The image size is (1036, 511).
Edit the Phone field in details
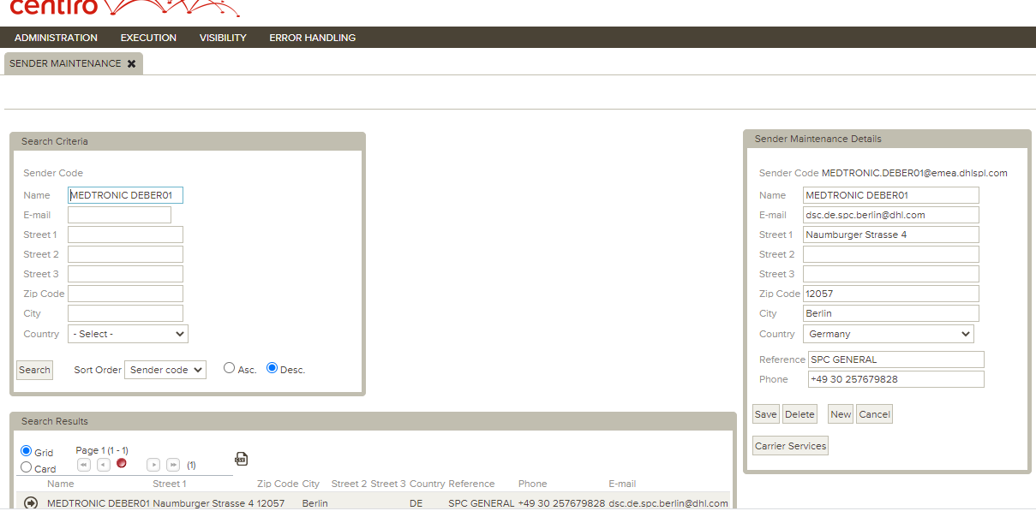pos(896,379)
